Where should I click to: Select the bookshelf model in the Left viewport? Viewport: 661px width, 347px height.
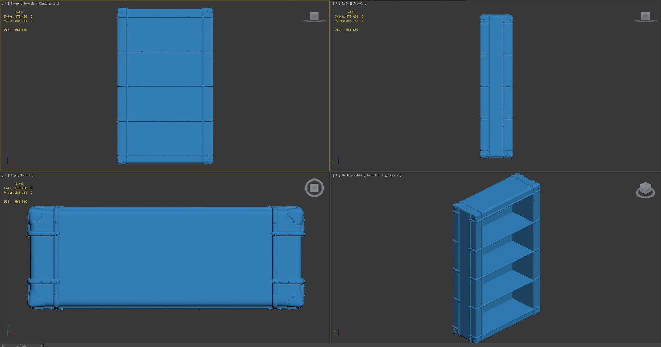point(496,86)
